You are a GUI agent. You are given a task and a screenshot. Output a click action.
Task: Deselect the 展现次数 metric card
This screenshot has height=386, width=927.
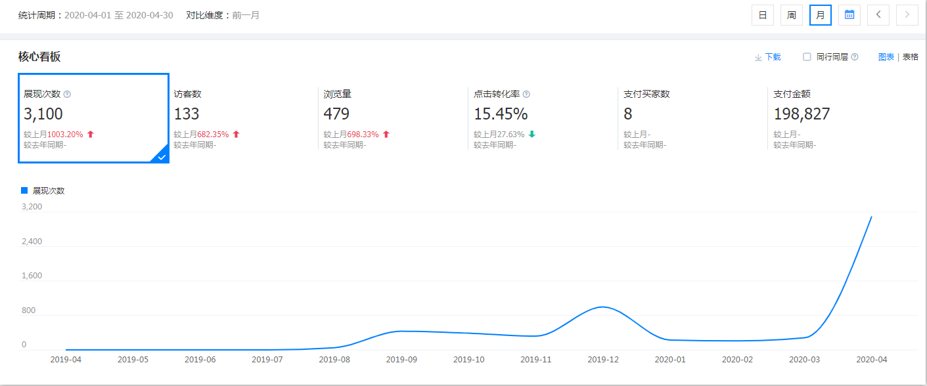93,118
